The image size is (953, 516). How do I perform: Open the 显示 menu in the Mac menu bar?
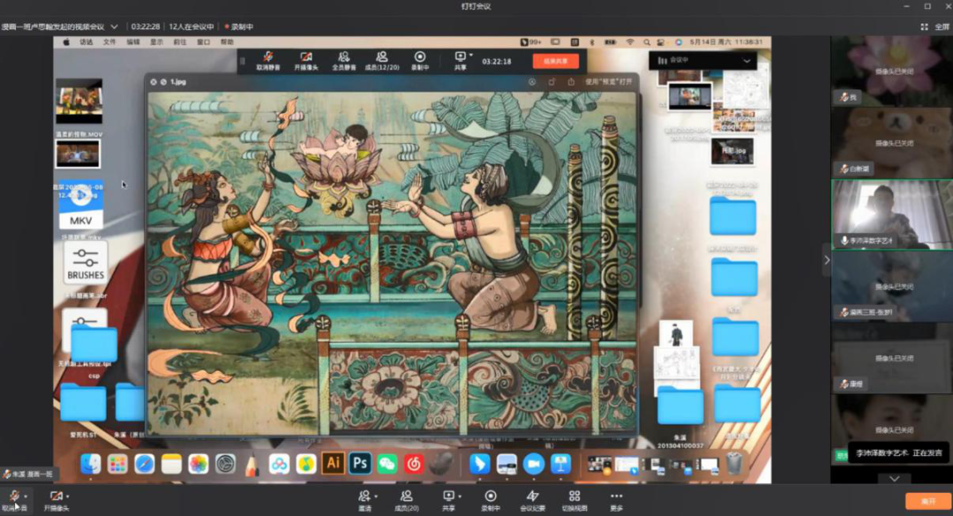point(157,42)
